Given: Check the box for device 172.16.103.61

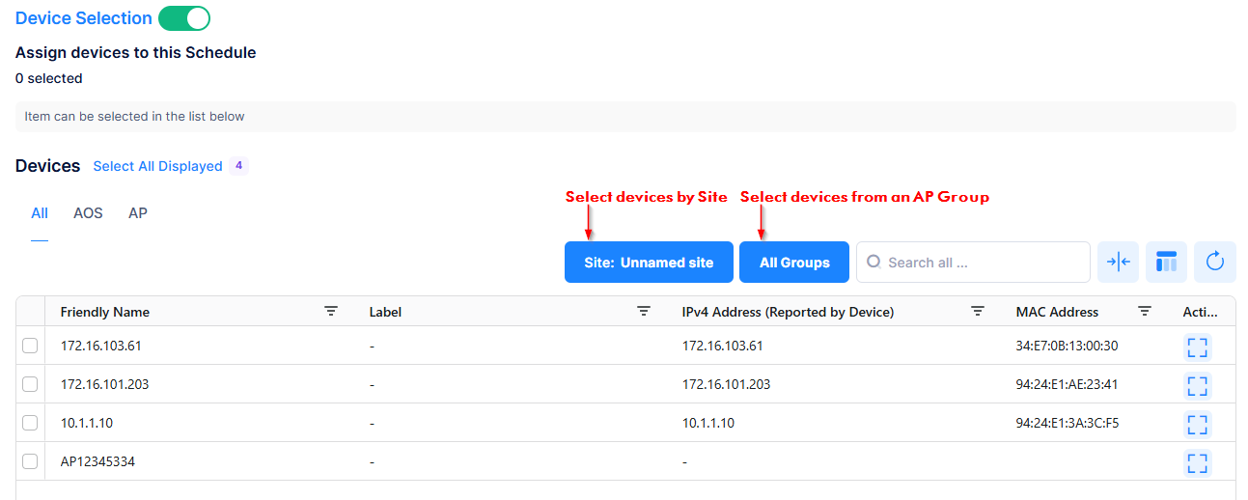Looking at the screenshot, I should pos(30,346).
